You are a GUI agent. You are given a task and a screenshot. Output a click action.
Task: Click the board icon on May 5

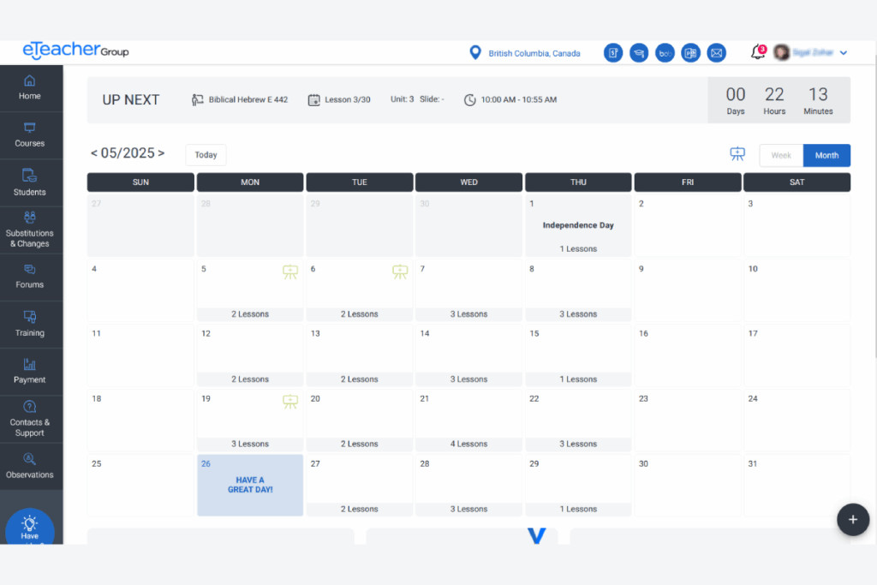[x=290, y=272]
